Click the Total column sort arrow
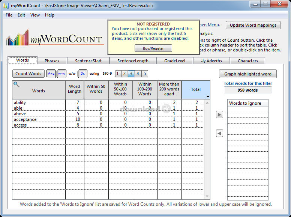Screen dimensions: 291x217 tap(208, 96)
